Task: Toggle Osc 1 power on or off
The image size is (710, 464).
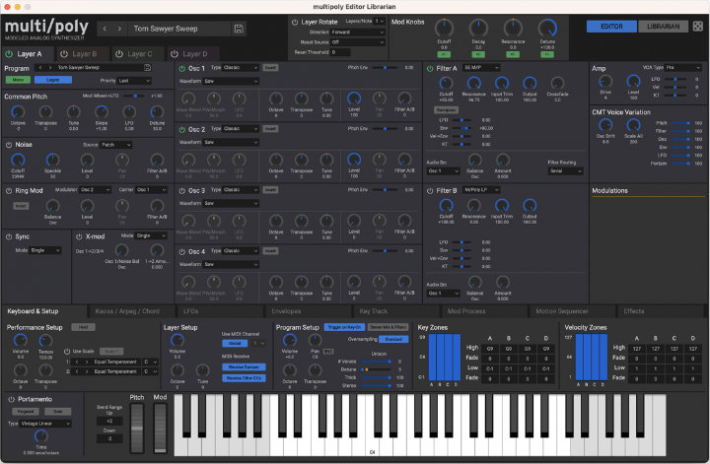Action: pos(182,68)
